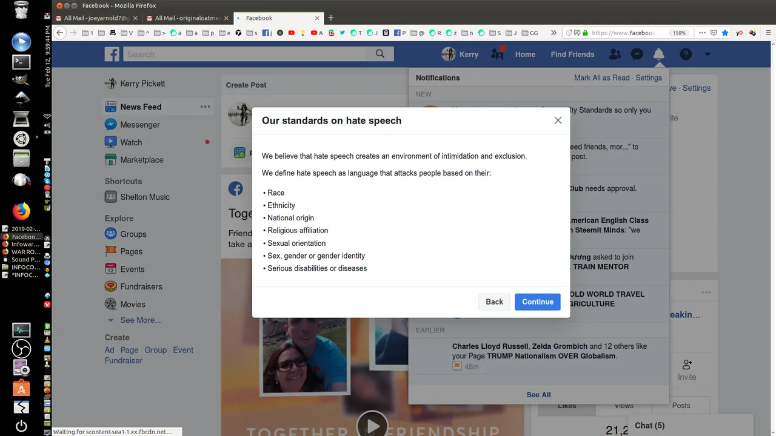Open page actions three-dot menu
The width and height of the screenshot is (776, 436).
click(x=702, y=33)
